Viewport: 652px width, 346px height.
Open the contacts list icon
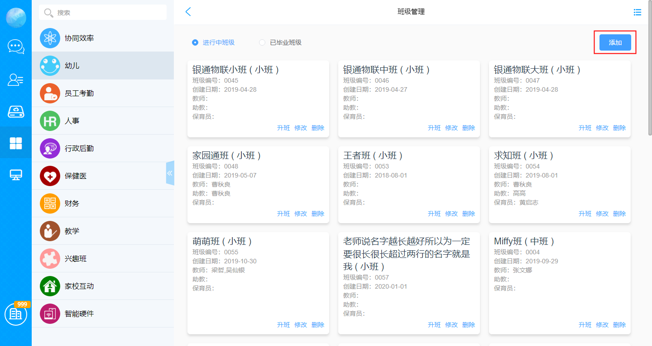(x=16, y=79)
